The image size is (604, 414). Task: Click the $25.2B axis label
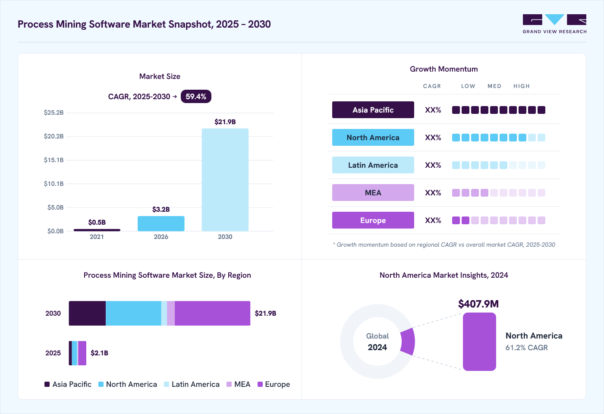click(x=53, y=113)
